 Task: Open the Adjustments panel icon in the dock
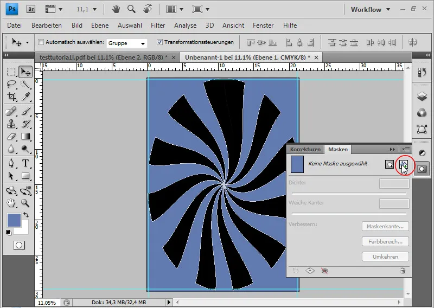(x=422, y=153)
